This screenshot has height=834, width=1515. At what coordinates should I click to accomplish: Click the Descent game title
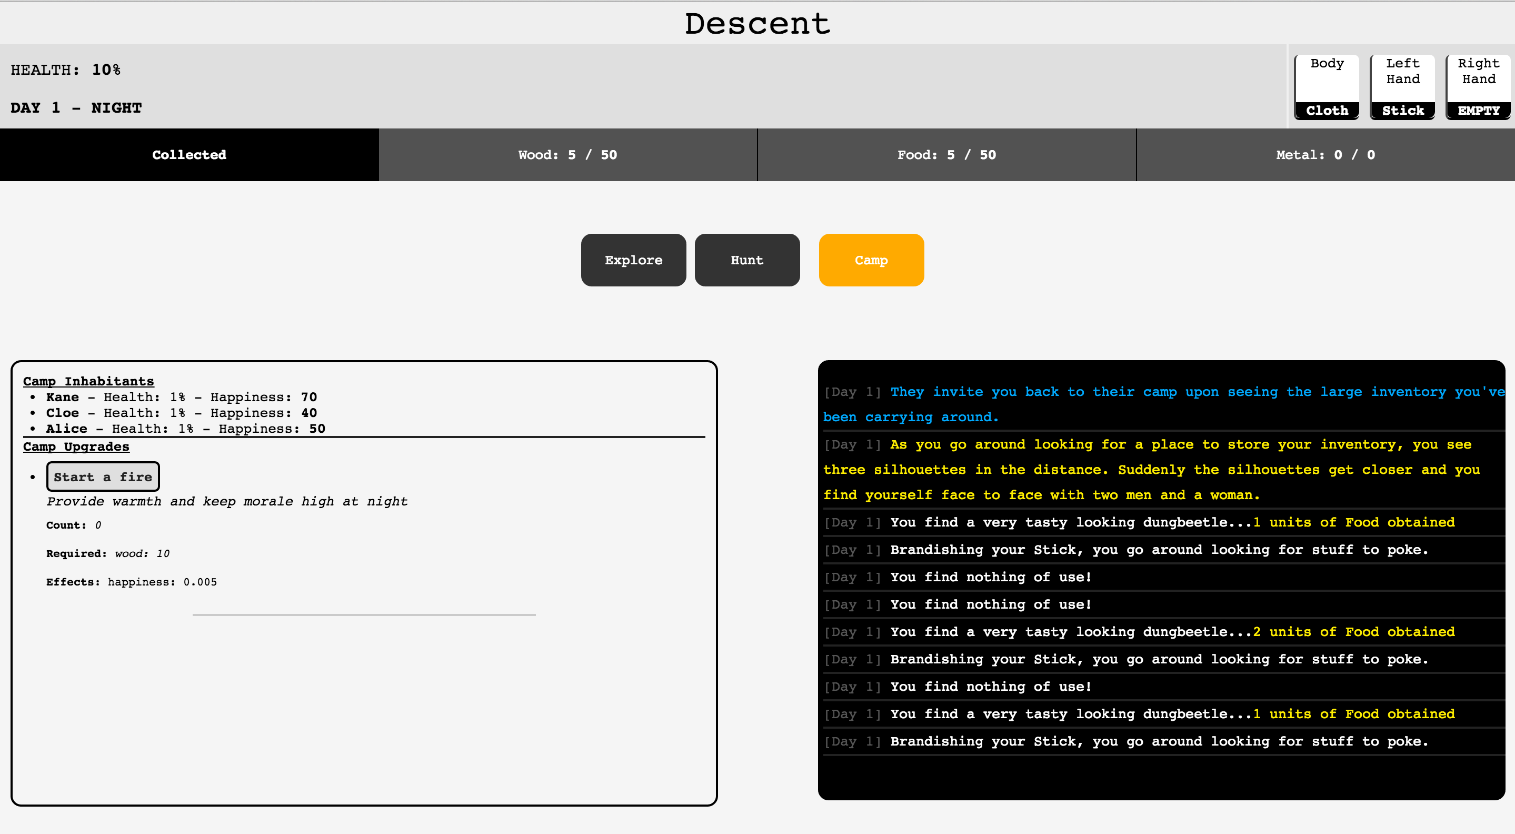click(757, 24)
